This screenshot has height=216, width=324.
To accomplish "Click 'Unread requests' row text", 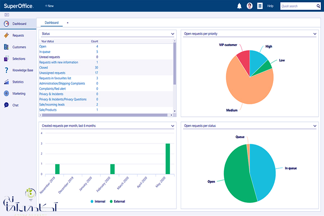I will click(x=50, y=57).
